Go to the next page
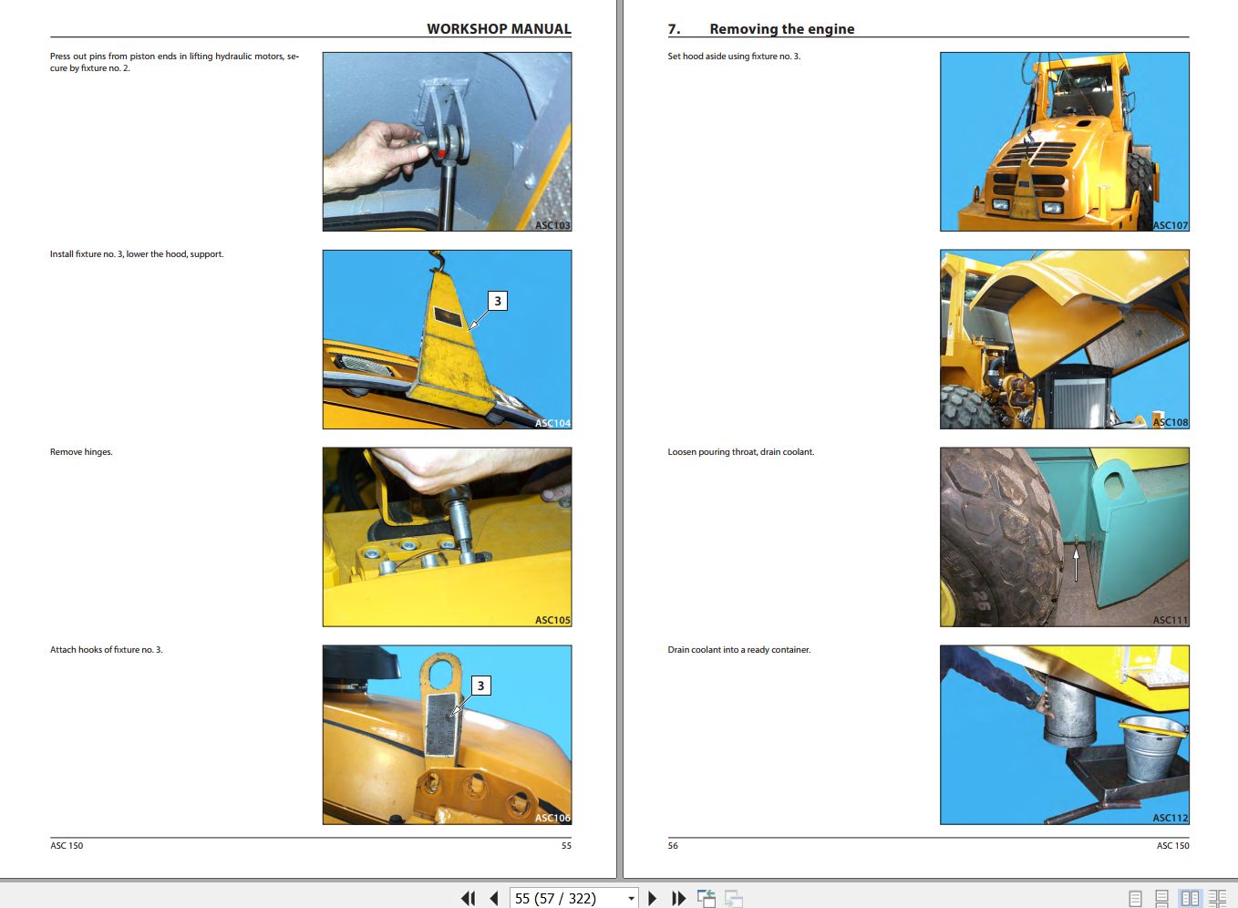 (653, 898)
